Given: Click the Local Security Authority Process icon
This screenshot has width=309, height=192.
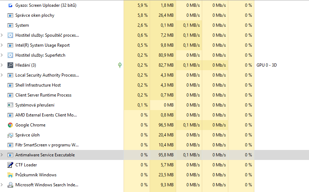Looking at the screenshot, I should point(10,75).
